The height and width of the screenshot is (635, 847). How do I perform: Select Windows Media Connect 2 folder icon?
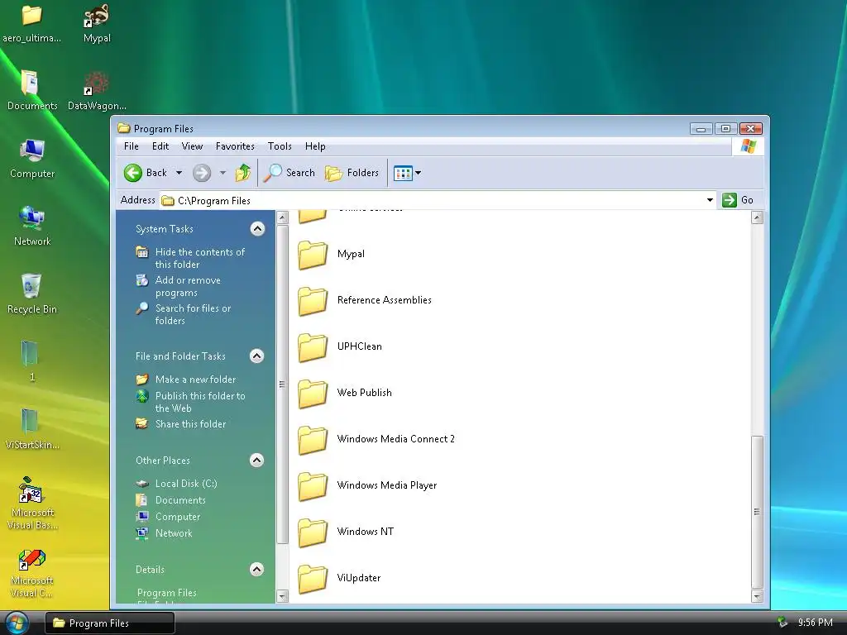[x=313, y=440]
